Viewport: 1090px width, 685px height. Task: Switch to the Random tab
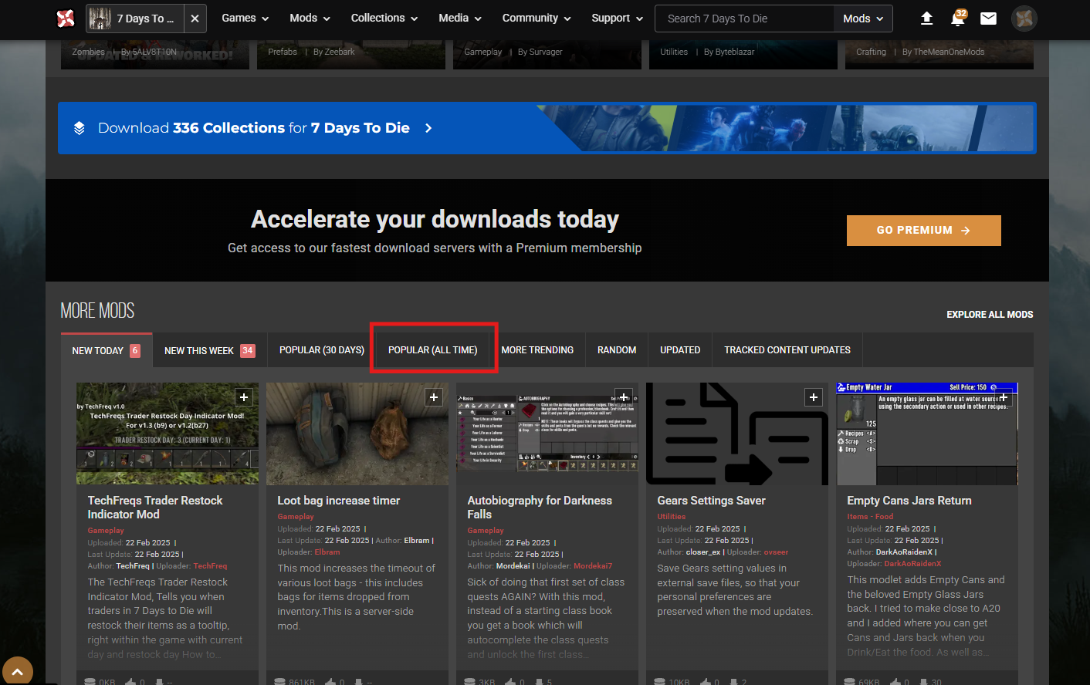(617, 350)
